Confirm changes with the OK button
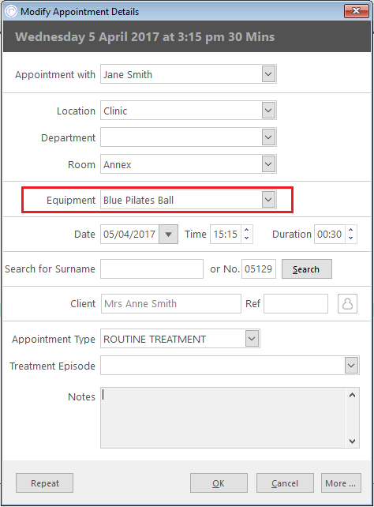 tap(219, 483)
